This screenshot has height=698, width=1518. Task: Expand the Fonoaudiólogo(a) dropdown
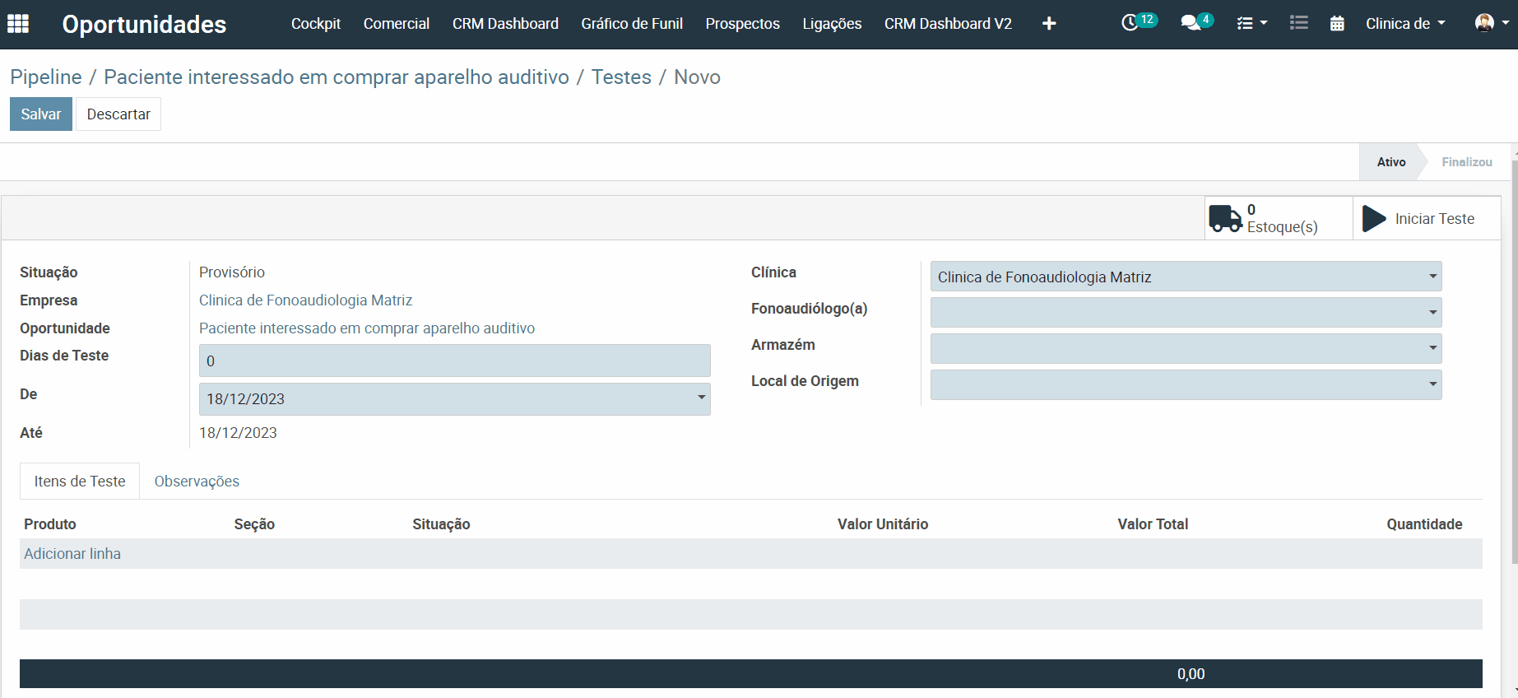click(1186, 313)
